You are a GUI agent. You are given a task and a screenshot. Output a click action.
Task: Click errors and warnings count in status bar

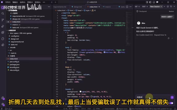pos(9,109)
